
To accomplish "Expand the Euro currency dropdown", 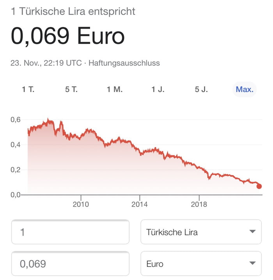I will click(201, 264).
